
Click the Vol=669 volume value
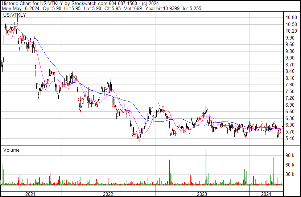click(133, 8)
